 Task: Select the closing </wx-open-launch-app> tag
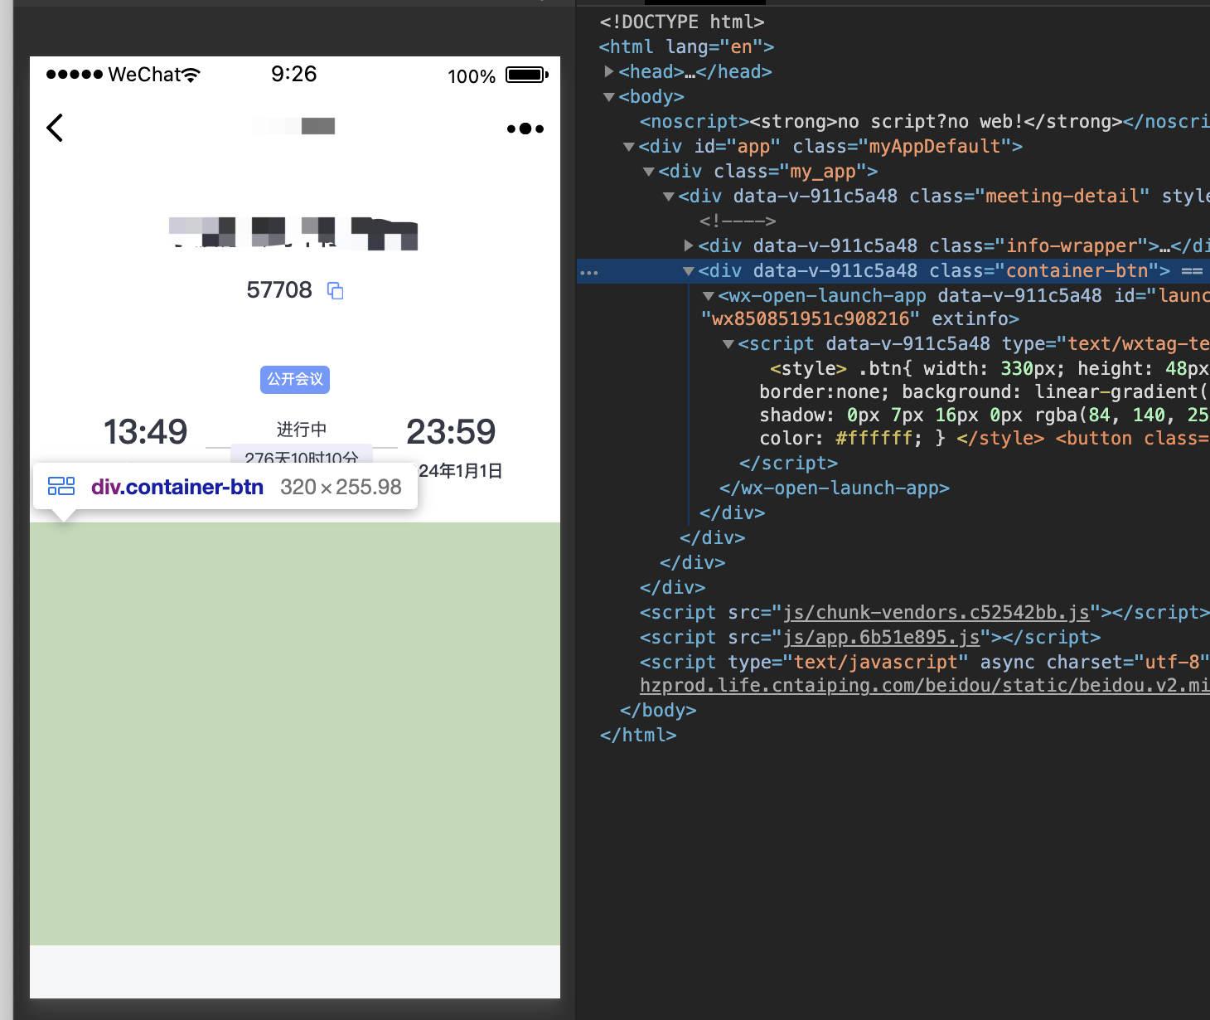(835, 488)
